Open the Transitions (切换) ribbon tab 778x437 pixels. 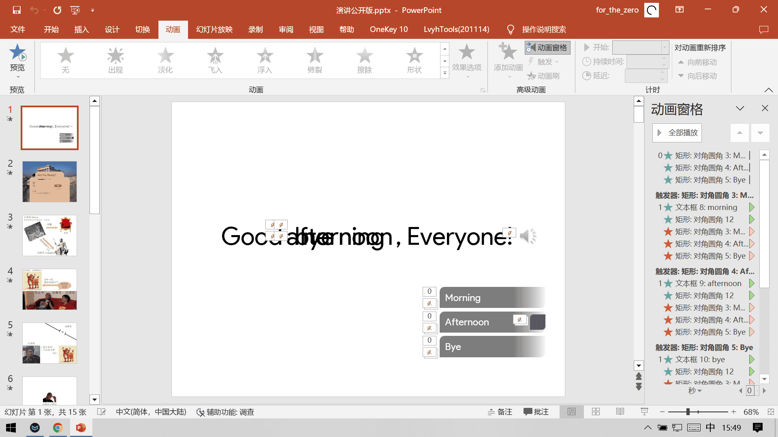[x=143, y=30]
